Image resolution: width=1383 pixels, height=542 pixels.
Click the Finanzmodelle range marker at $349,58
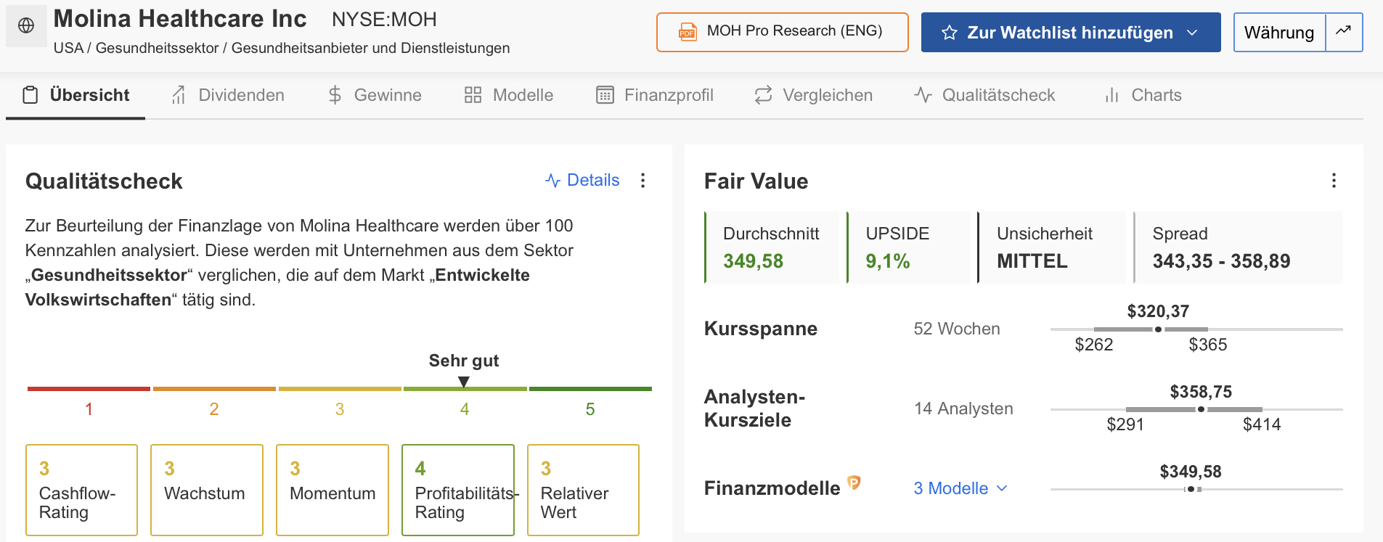point(1191,489)
